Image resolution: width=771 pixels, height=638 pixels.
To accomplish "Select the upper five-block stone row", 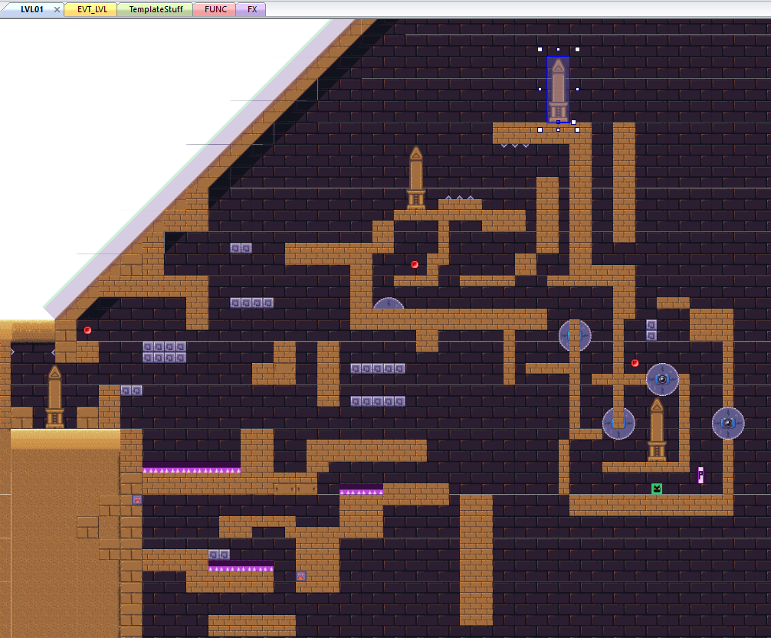I will pyautogui.click(x=378, y=368).
